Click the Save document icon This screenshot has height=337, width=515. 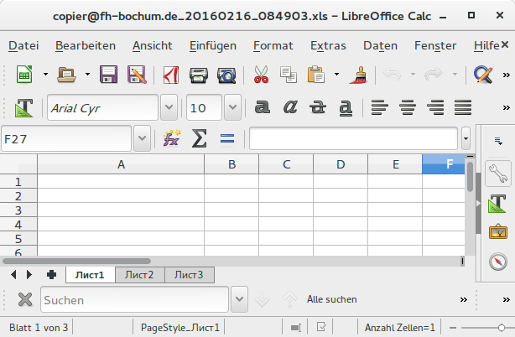(x=108, y=75)
